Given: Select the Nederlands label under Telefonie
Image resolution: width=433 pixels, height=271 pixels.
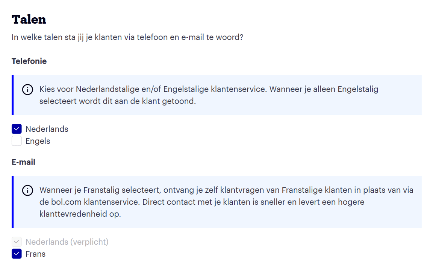Looking at the screenshot, I should [x=47, y=129].
